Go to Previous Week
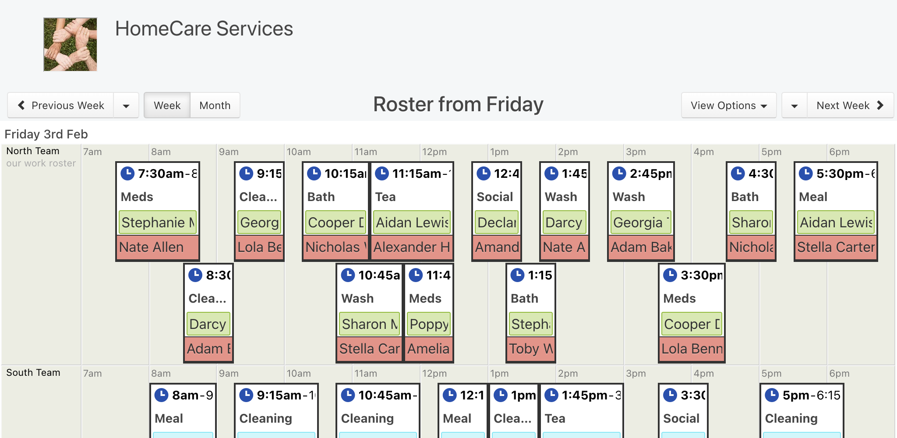This screenshot has width=897, height=438. [61, 105]
